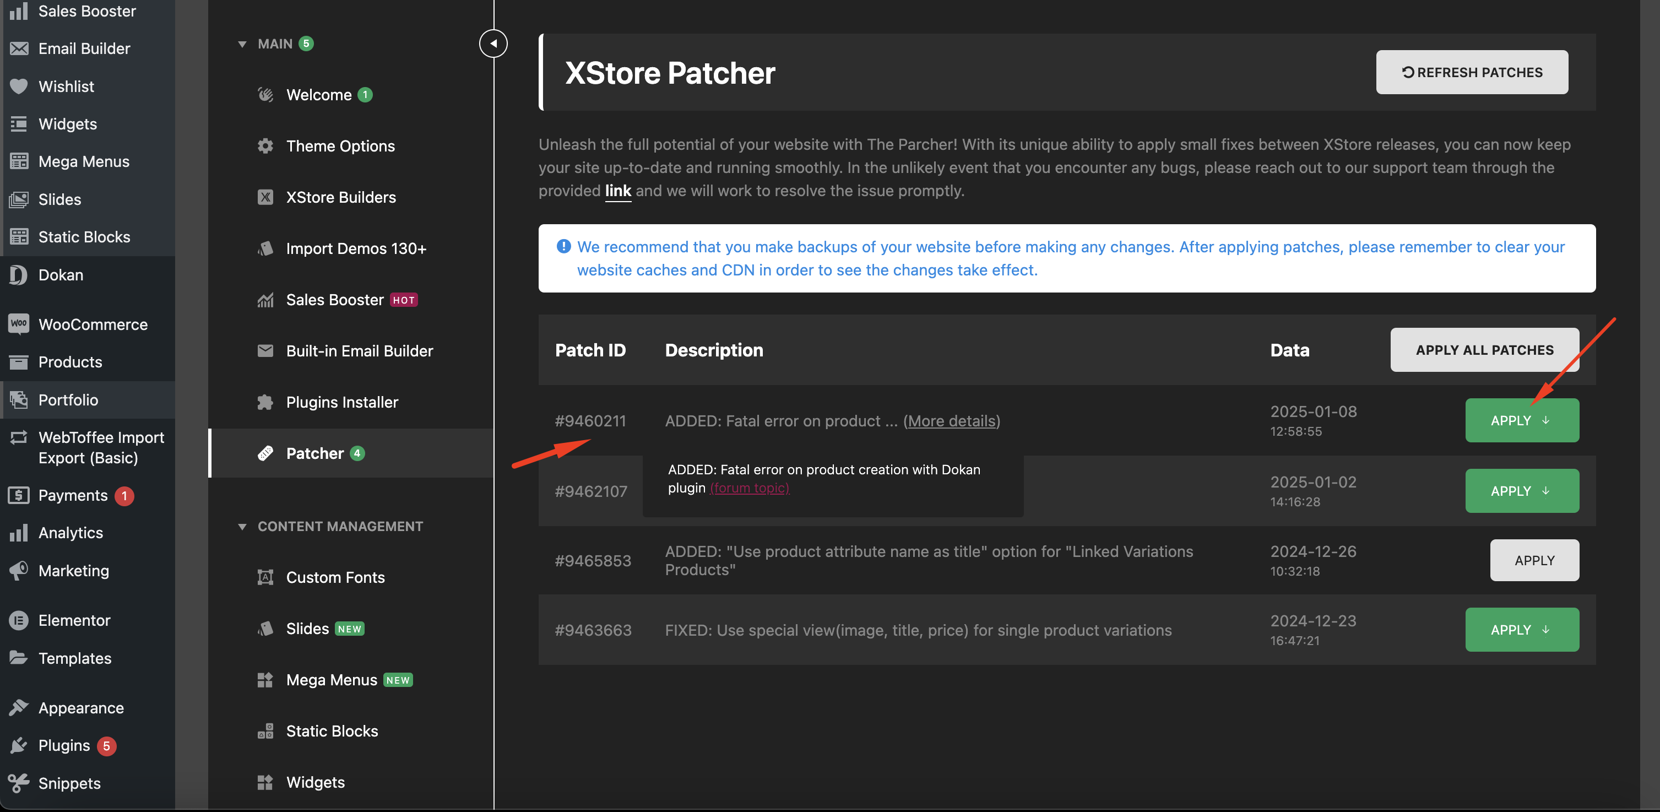Open Plugins Installer menu item
Viewport: 1660px width, 812px height.
click(351, 402)
